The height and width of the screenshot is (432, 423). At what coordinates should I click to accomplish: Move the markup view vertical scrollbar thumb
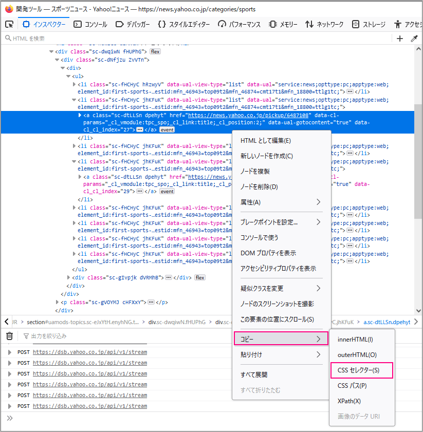[418, 161]
